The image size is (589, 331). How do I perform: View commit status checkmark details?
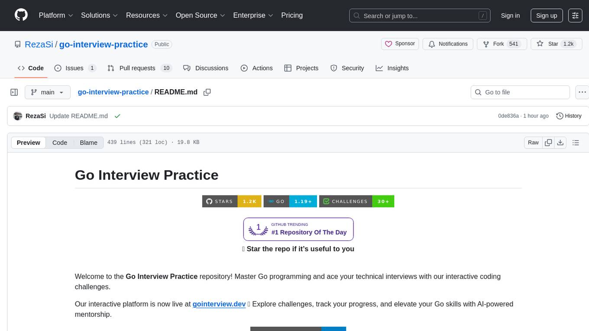[117, 116]
